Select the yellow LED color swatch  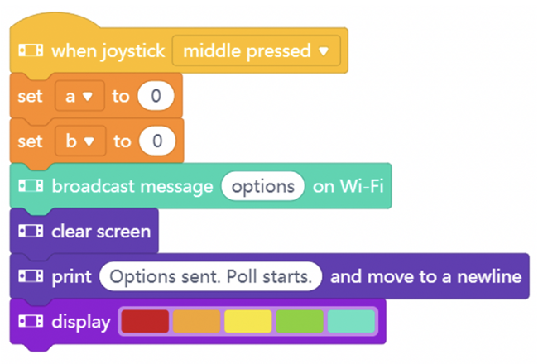coord(248,322)
